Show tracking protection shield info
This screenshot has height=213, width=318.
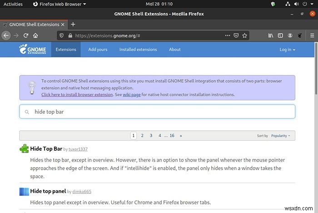point(61,36)
